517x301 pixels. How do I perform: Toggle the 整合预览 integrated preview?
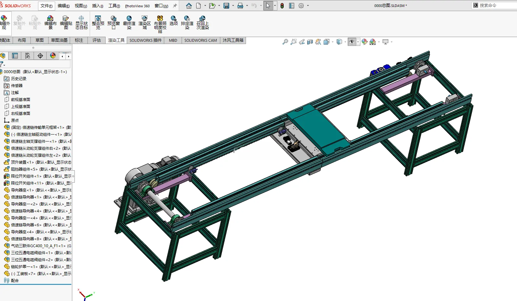(98, 22)
